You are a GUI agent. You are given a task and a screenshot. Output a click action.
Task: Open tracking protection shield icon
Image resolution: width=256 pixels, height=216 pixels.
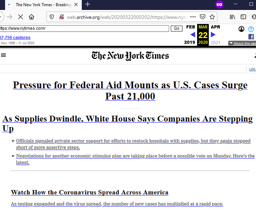52,17
